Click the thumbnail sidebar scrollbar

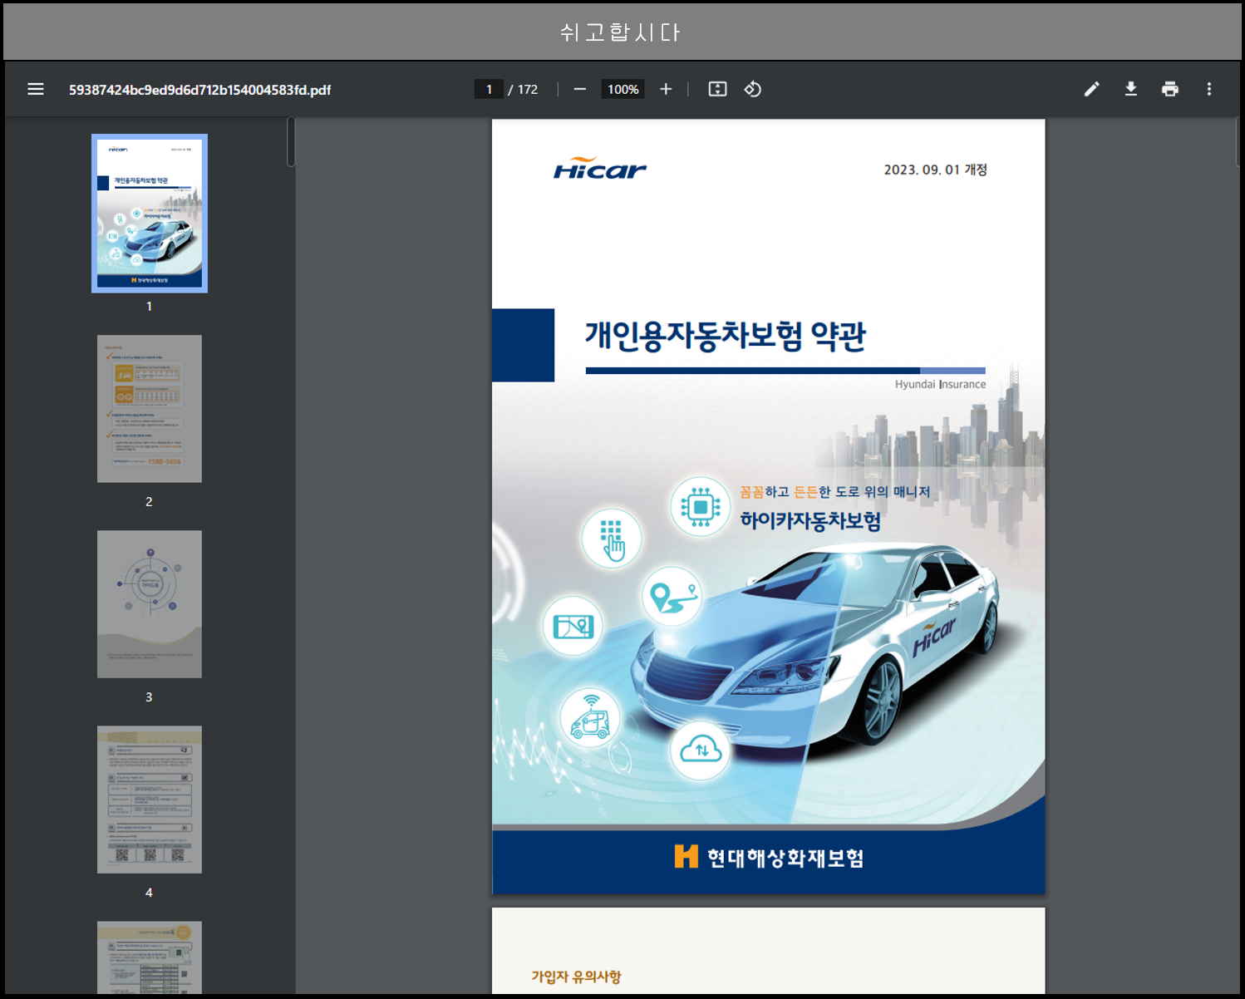(x=291, y=142)
